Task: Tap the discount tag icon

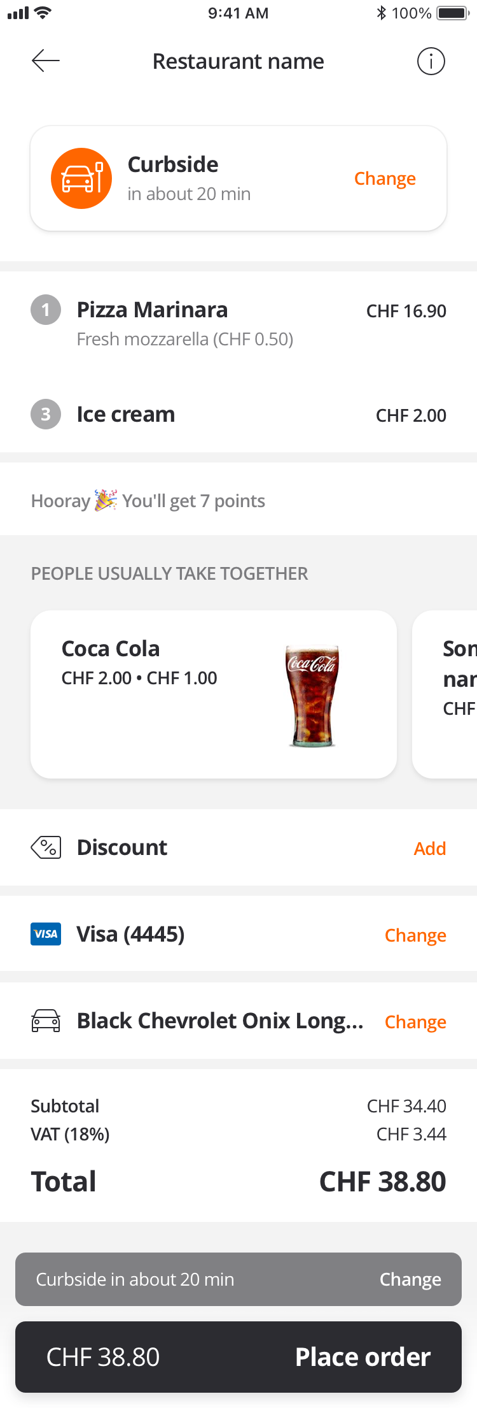Action: pyautogui.click(x=46, y=847)
